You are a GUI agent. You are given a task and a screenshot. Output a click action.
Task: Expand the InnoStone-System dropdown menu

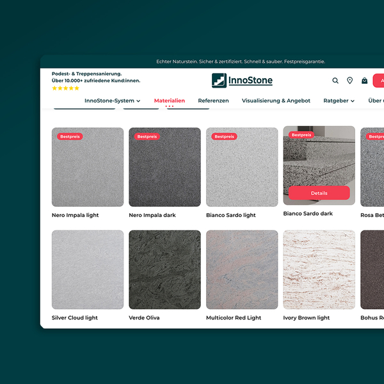pos(112,100)
